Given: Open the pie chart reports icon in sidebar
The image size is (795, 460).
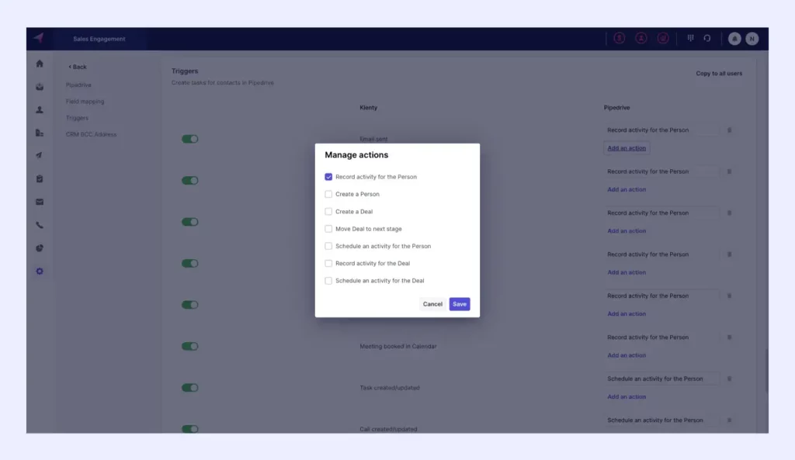Looking at the screenshot, I should coord(40,248).
